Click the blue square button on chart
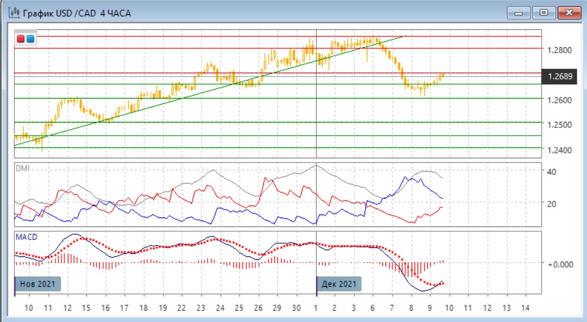The width and height of the screenshot is (587, 322). pos(30,39)
